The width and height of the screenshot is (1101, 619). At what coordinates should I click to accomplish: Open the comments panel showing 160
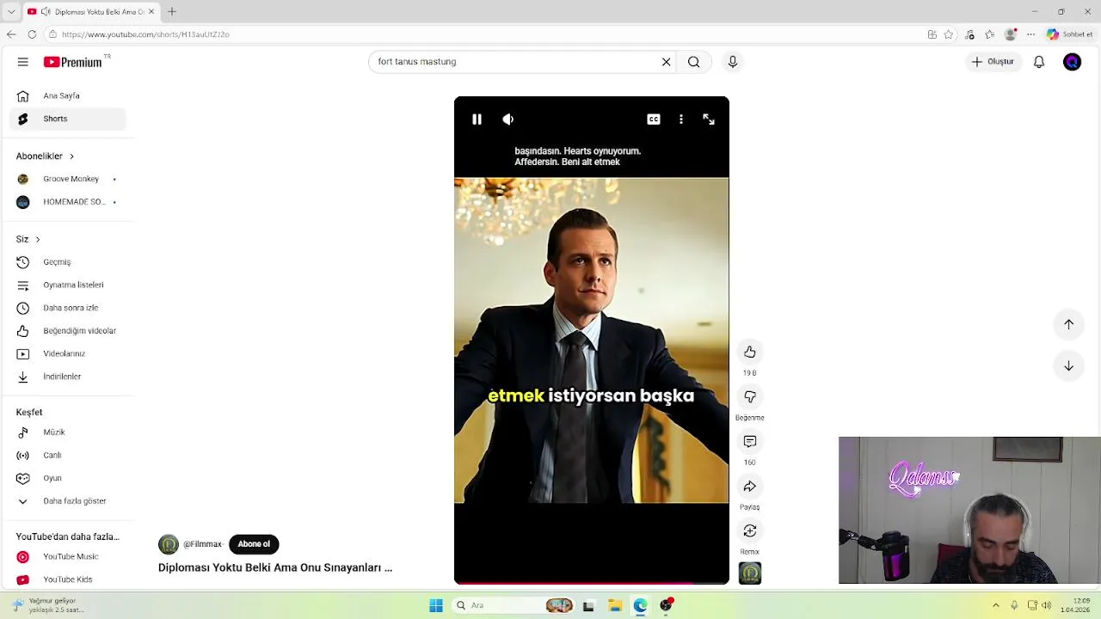tap(750, 441)
